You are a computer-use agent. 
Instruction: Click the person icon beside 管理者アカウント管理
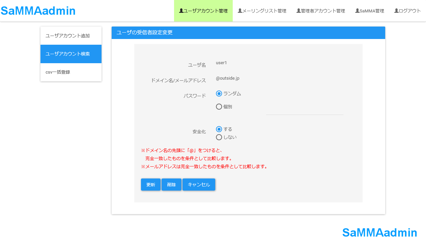299,11
